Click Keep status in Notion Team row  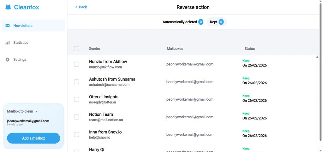[246, 114]
